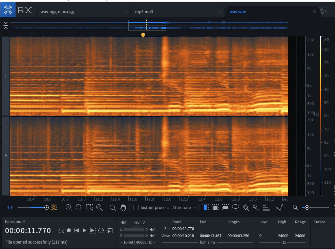Select the Lasso selection tool
335x249 pixels.
[236, 208]
